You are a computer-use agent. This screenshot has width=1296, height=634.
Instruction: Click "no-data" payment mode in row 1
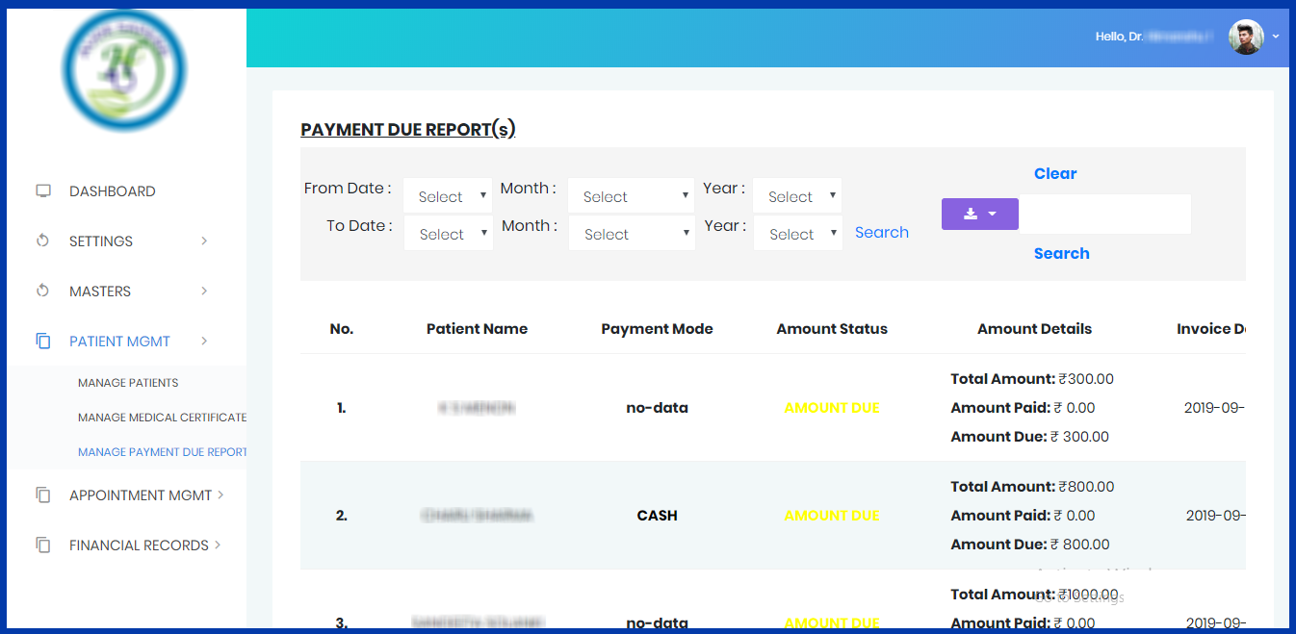658,408
